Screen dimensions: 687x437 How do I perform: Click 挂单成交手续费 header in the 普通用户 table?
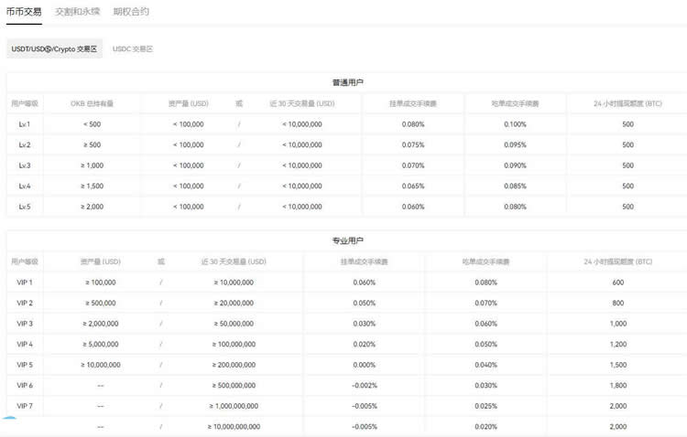pos(413,103)
